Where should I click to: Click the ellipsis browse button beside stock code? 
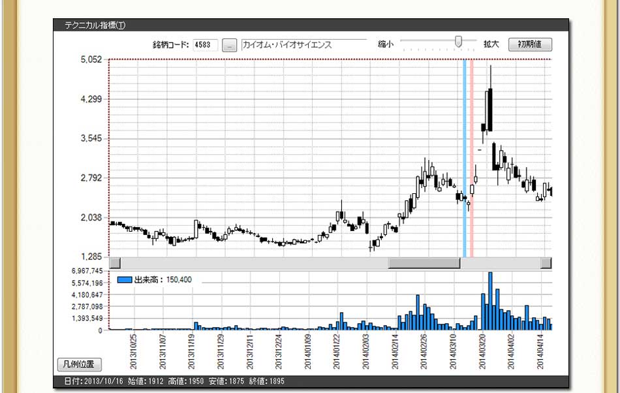pyautogui.click(x=229, y=45)
